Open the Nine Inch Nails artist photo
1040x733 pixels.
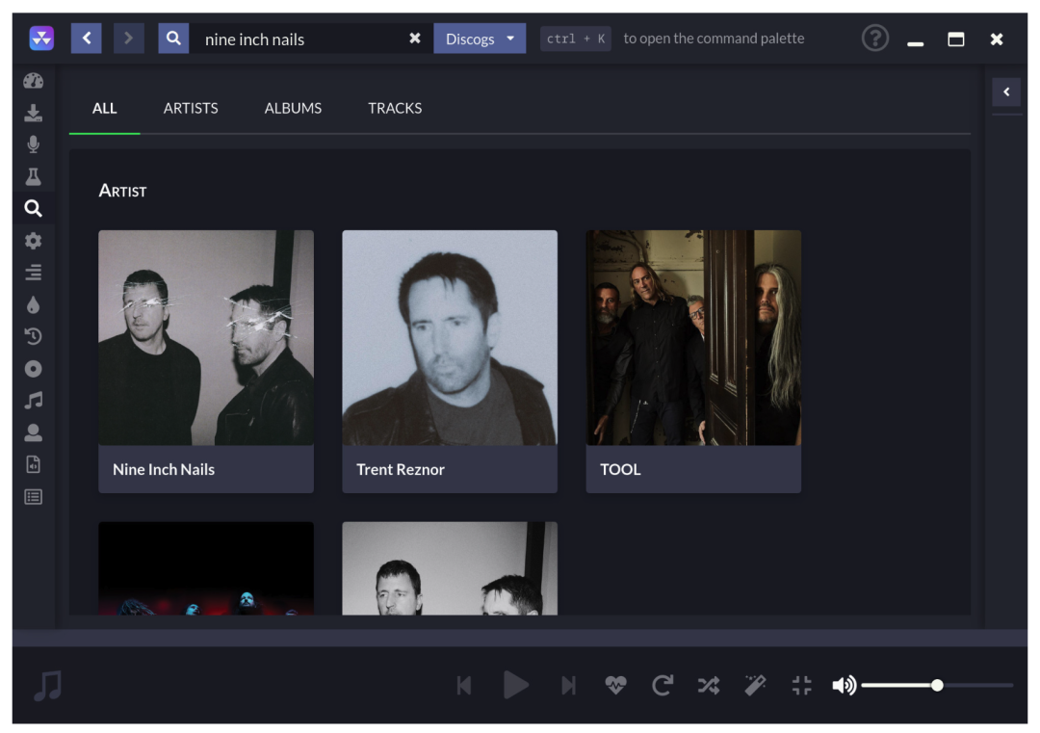206,338
